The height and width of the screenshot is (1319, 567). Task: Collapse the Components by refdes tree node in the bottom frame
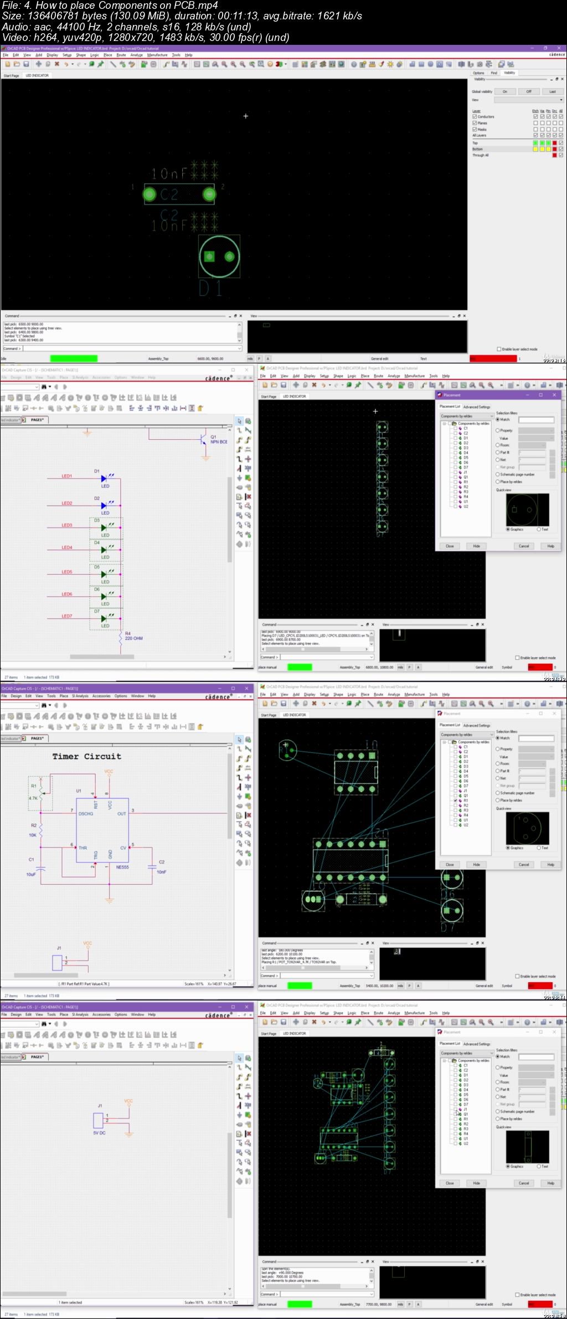pos(444,1061)
